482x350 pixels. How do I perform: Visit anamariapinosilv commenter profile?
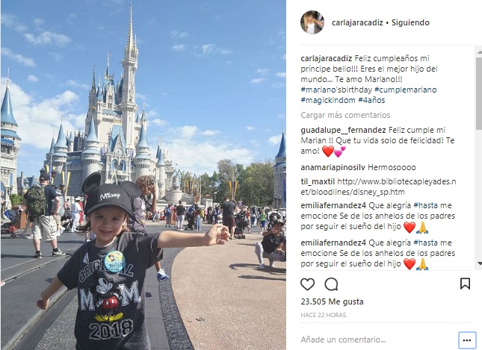pos(333,167)
